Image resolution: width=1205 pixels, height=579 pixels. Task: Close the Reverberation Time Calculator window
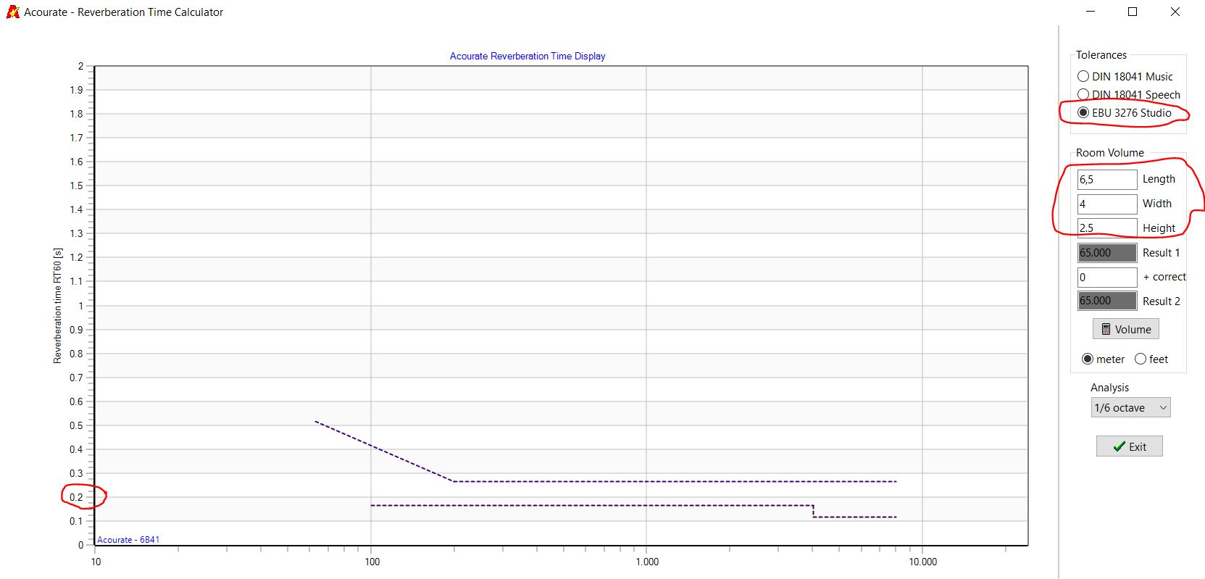1175,12
